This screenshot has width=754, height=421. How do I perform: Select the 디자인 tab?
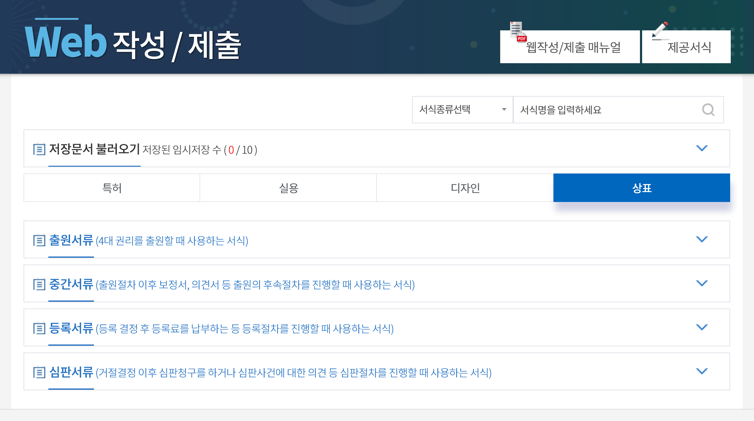[x=465, y=188]
